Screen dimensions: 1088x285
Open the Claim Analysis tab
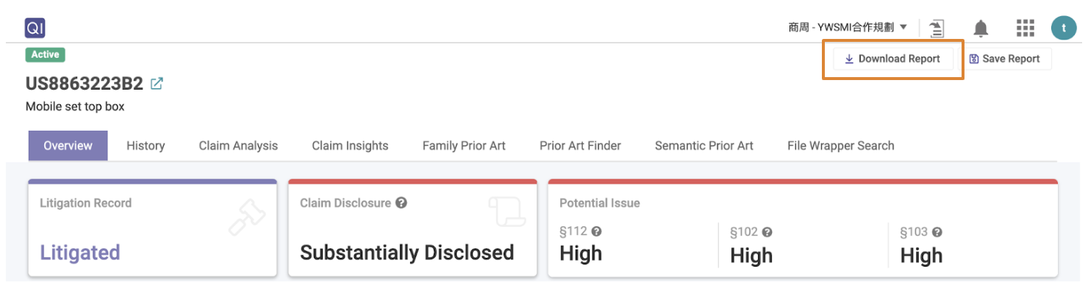[238, 145]
